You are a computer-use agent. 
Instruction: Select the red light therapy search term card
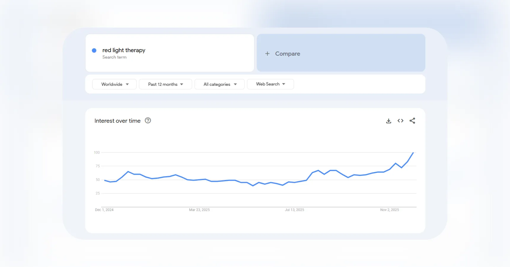pyautogui.click(x=169, y=53)
